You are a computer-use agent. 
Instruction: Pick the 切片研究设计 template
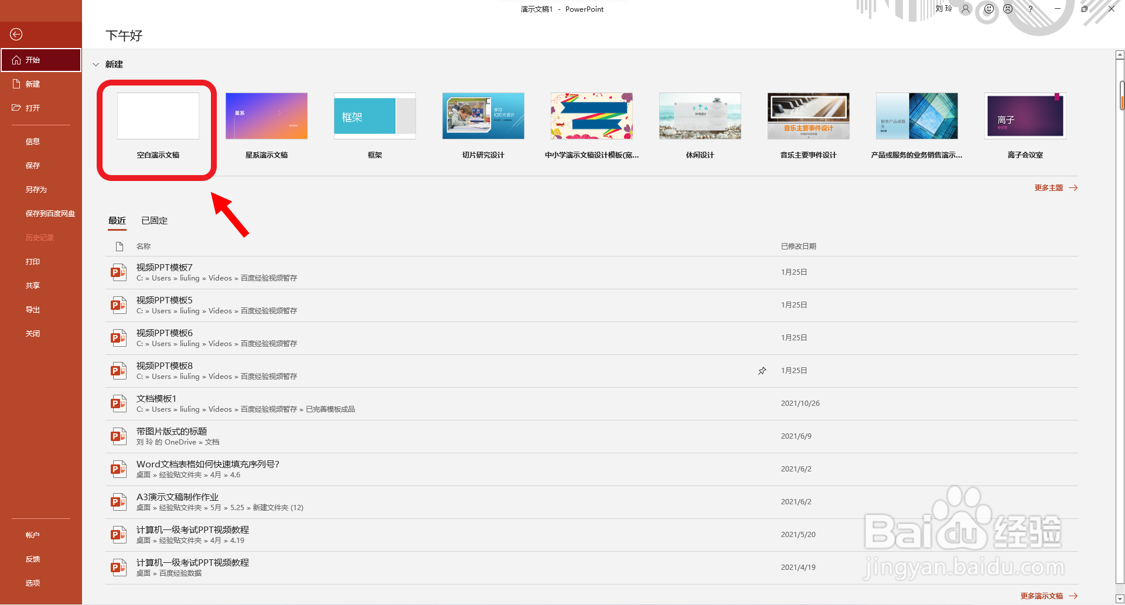pos(483,126)
